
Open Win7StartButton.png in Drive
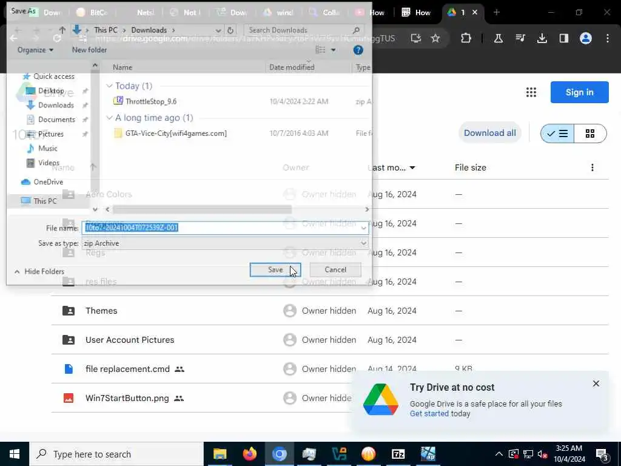(x=127, y=398)
